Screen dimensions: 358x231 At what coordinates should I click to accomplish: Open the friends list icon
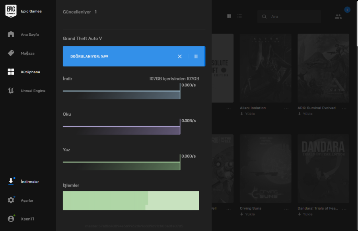[338, 17]
